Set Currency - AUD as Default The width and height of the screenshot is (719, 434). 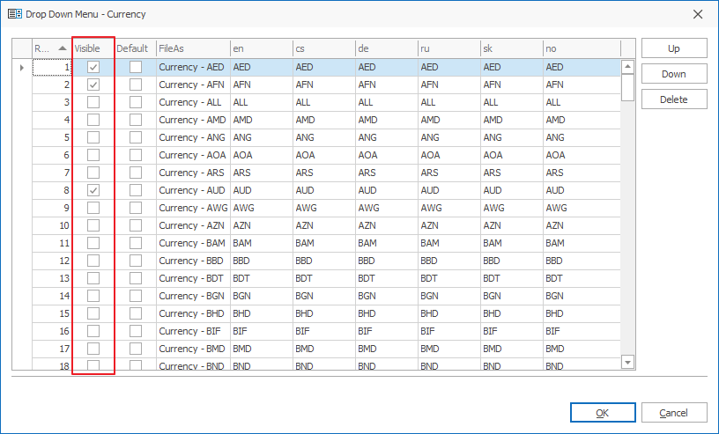click(136, 190)
